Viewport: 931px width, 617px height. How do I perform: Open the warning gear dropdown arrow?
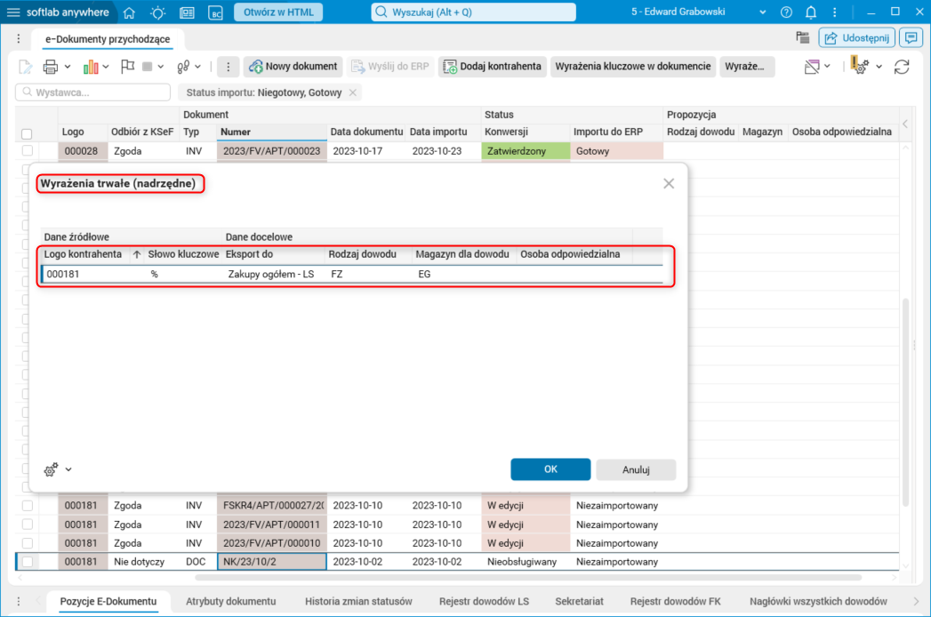(x=879, y=67)
